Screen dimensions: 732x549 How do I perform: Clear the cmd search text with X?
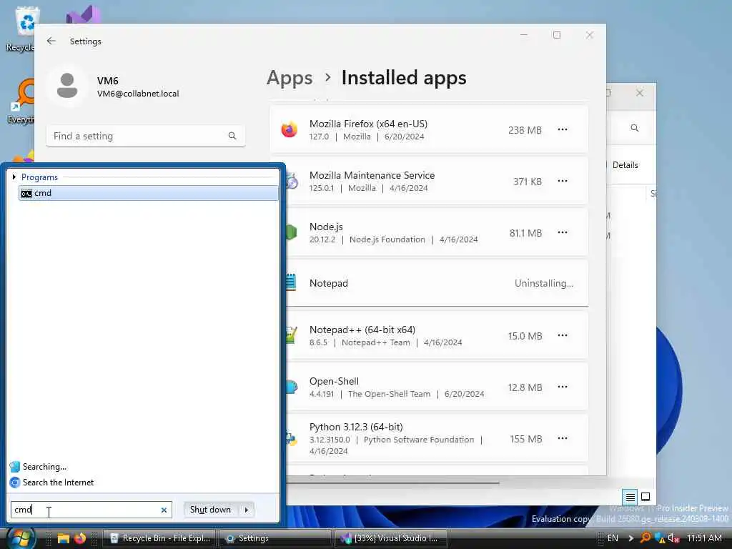click(164, 510)
